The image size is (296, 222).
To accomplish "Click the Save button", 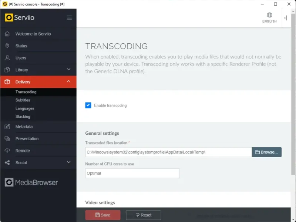I will coord(103,215).
